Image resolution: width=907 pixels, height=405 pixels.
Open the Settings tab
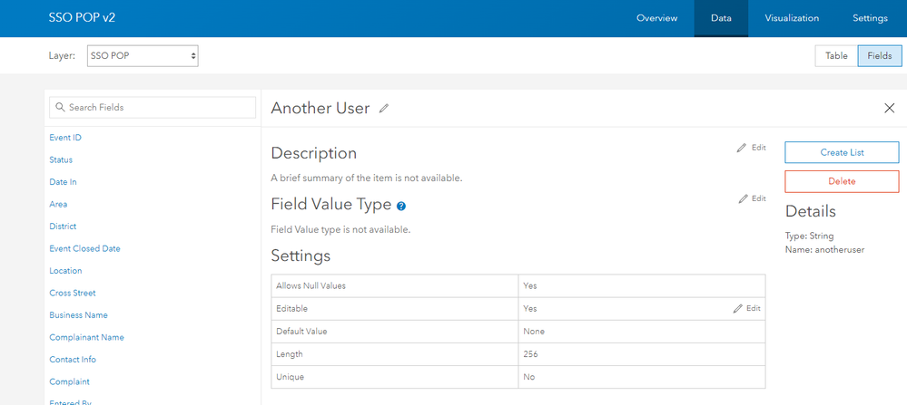click(x=870, y=18)
